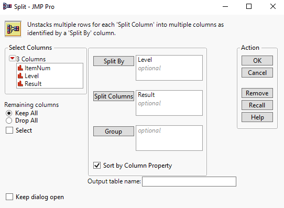Select the ItemNum column in Select Columns
This screenshot has width=284, height=208.
tap(38, 68)
